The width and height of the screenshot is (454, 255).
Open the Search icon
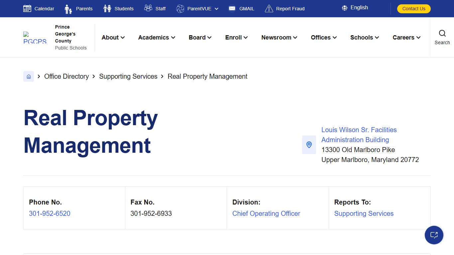coord(442,33)
